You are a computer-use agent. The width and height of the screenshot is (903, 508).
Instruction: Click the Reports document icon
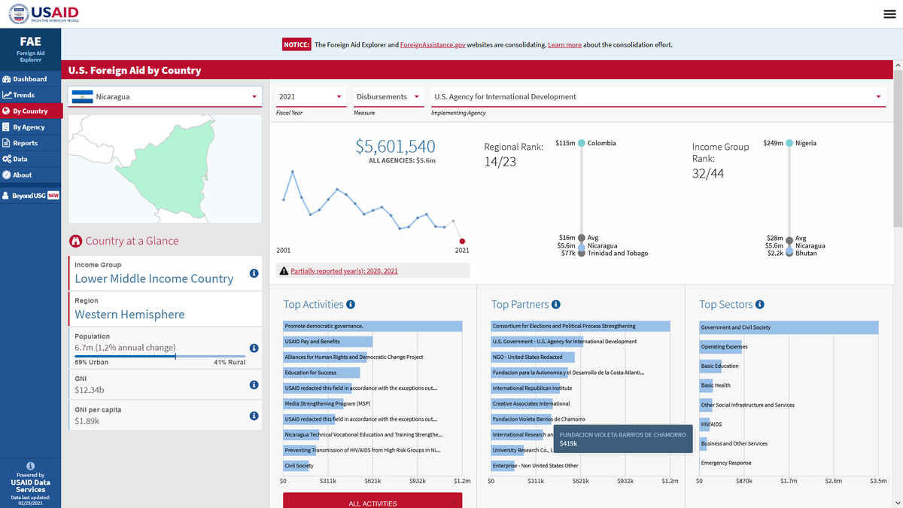[6, 143]
